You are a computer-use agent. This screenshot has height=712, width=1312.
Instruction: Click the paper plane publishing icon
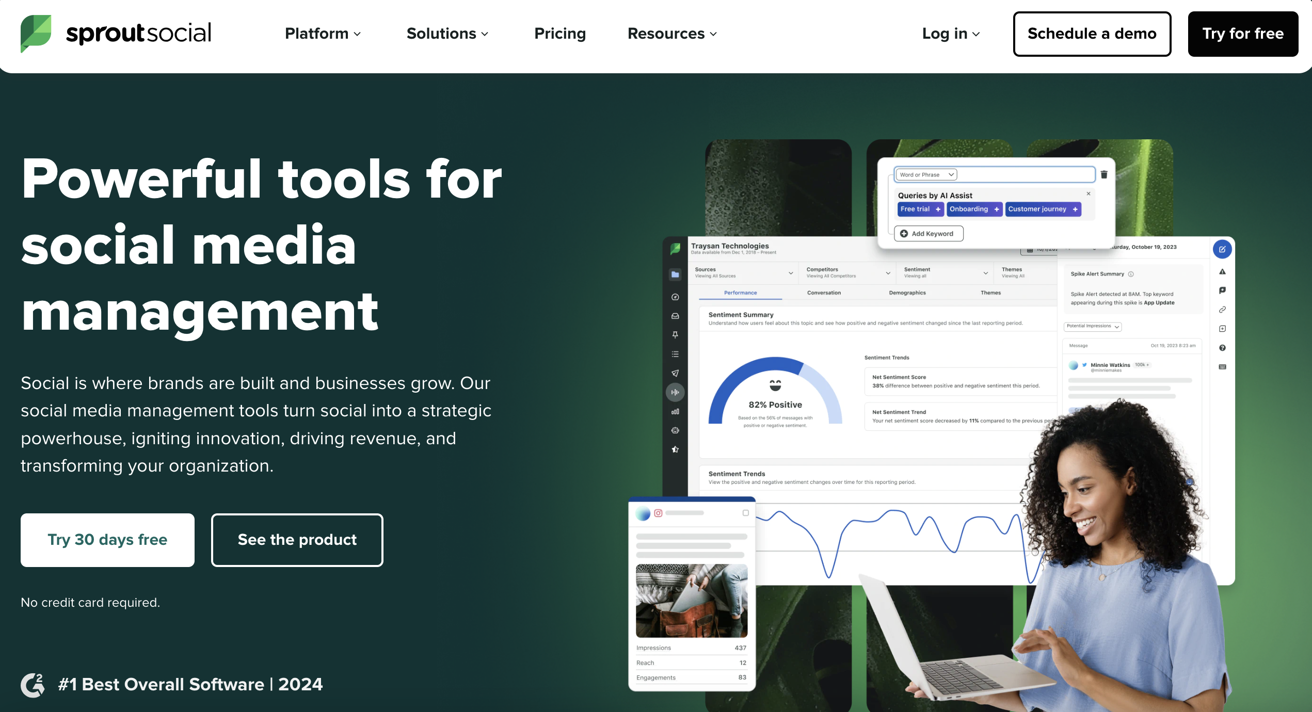[675, 373]
